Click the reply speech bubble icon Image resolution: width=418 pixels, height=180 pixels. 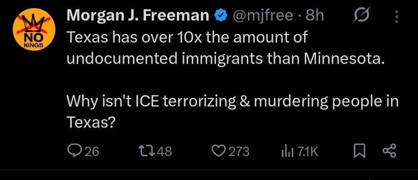(x=74, y=151)
